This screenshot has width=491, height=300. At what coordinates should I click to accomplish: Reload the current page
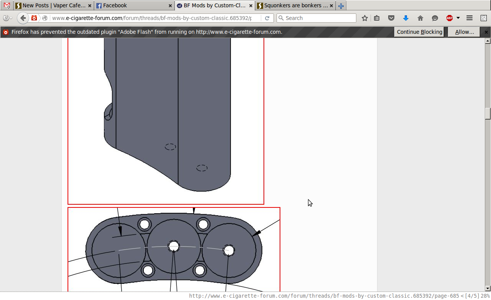(267, 18)
